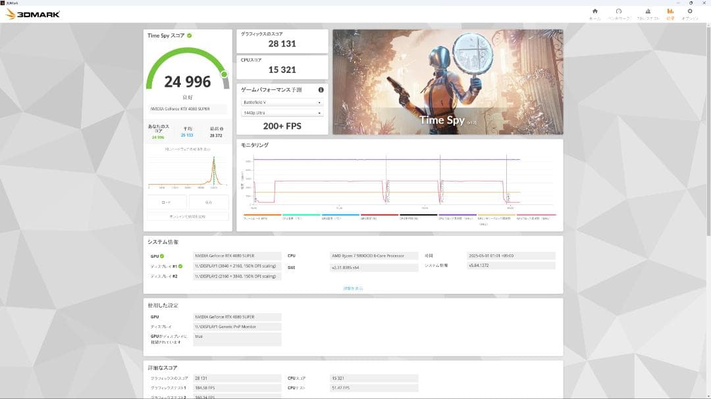This screenshot has height=399, width=711.
Task: Click the info icon beside game performance estimate
Action: [x=321, y=90]
